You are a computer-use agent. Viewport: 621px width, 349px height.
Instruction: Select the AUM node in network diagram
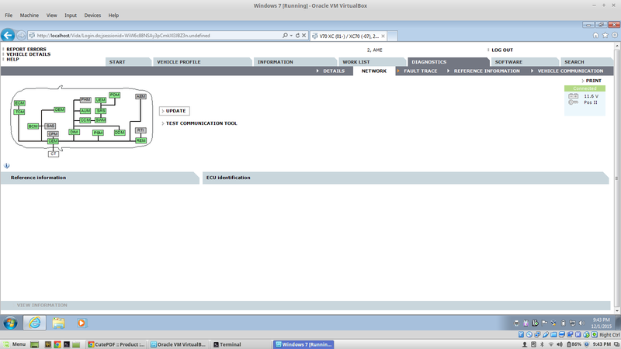tap(85, 111)
